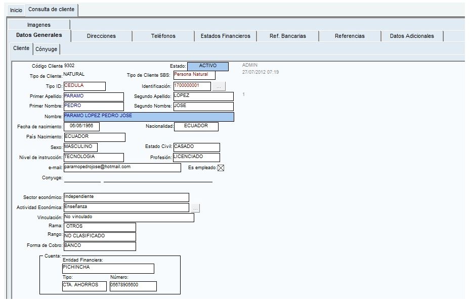Click the Nacionalidad field ECUADOR
The height and width of the screenshot is (304, 471).
coord(196,127)
